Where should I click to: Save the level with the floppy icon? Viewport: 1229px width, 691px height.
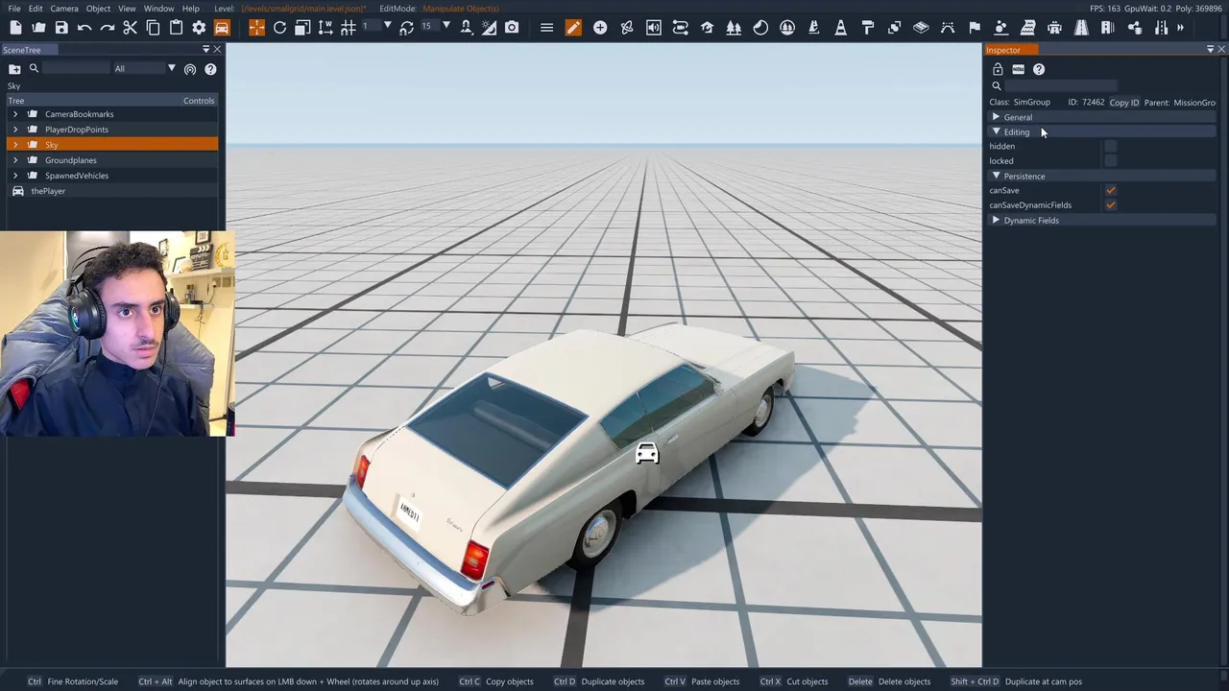pyautogui.click(x=61, y=28)
